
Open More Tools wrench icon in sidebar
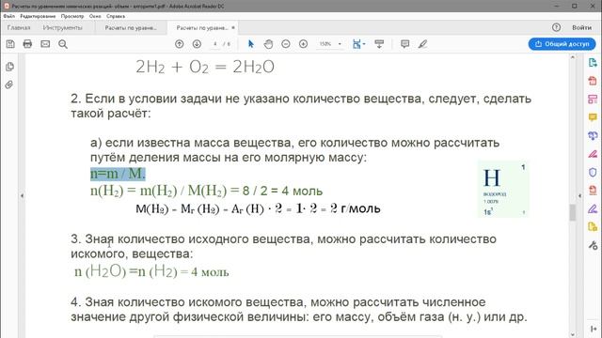pyautogui.click(x=593, y=245)
